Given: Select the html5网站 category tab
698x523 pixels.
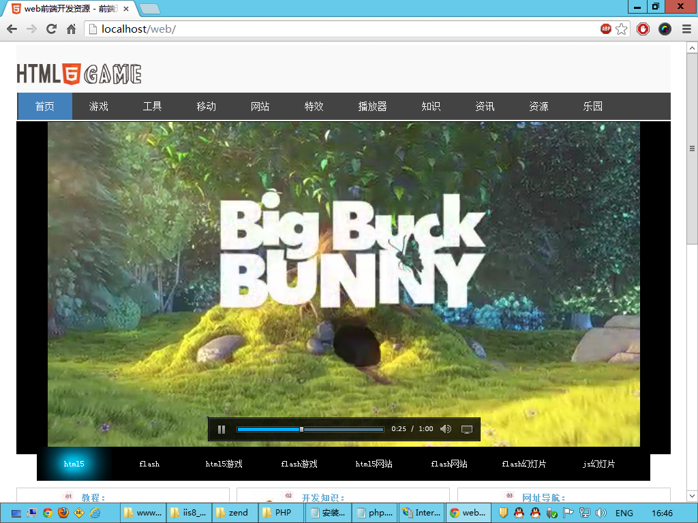Looking at the screenshot, I should [374, 464].
